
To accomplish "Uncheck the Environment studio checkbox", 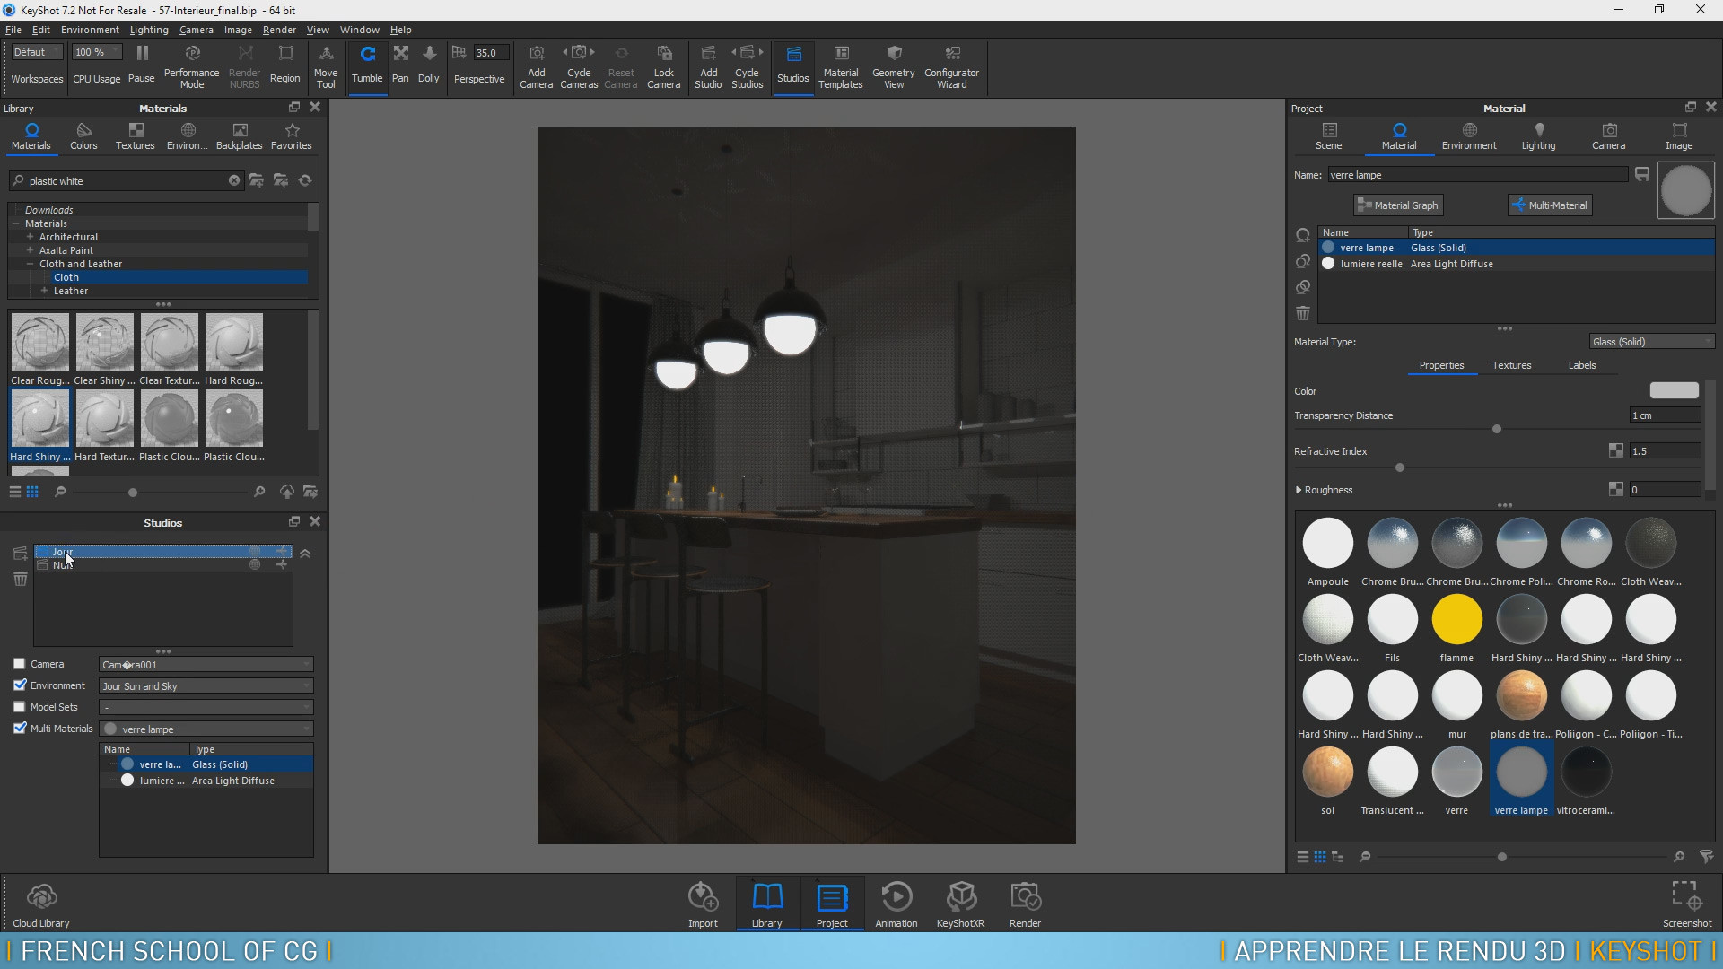I will click(19, 685).
